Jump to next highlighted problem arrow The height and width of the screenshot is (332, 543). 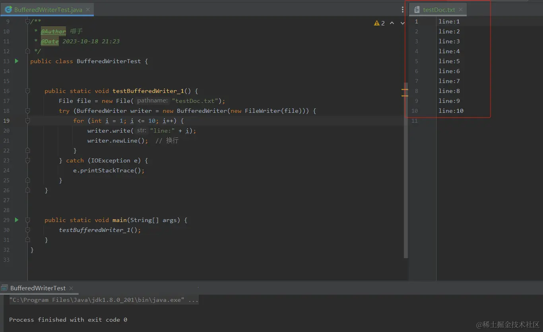[402, 23]
